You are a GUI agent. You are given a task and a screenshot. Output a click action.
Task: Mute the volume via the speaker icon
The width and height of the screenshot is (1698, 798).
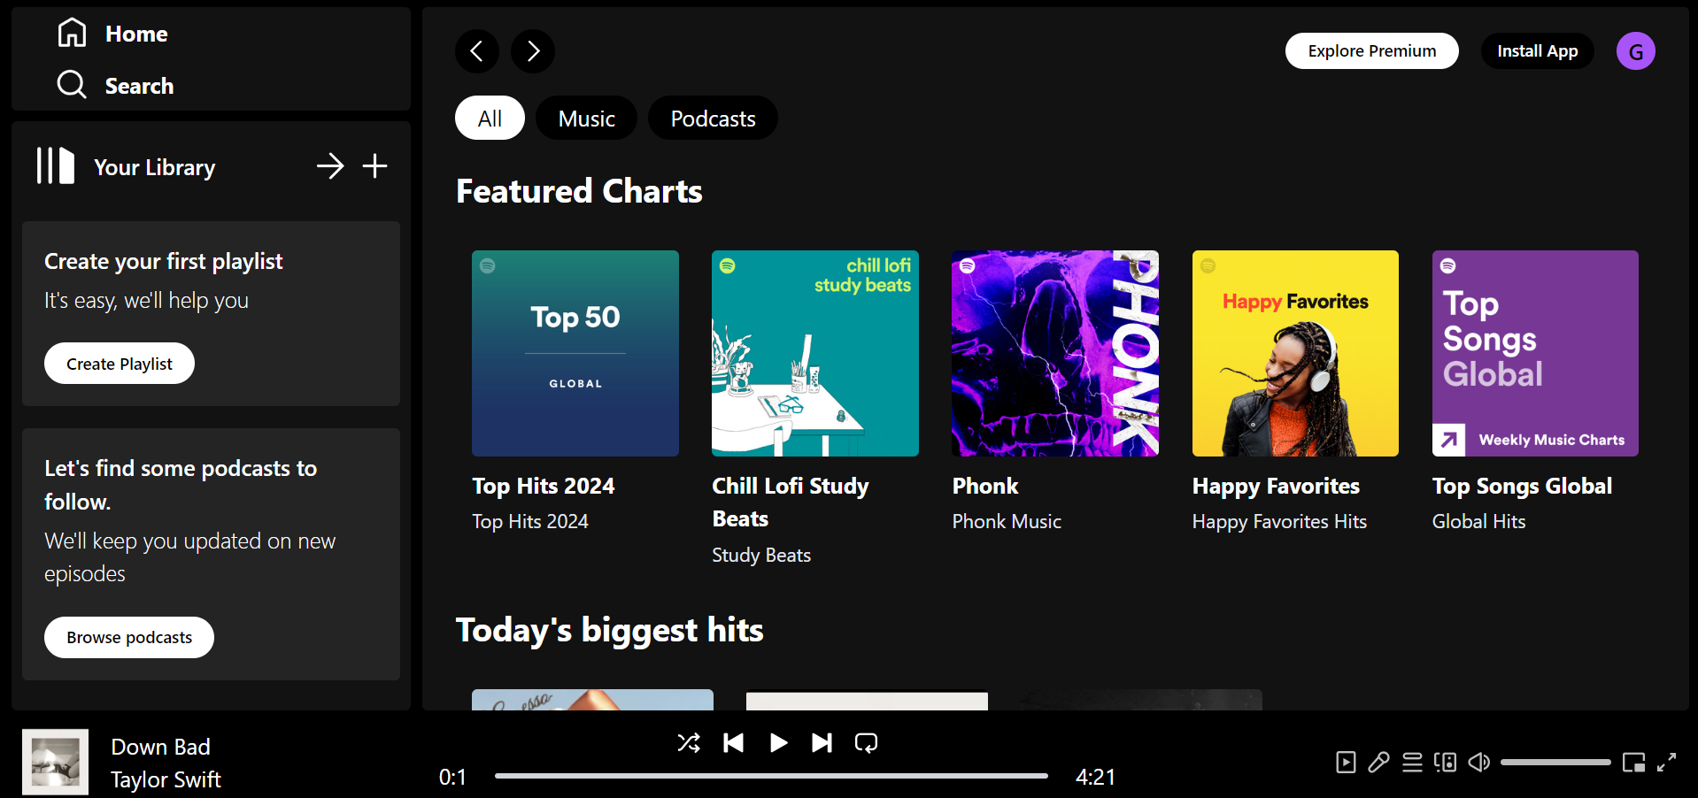point(1478,762)
